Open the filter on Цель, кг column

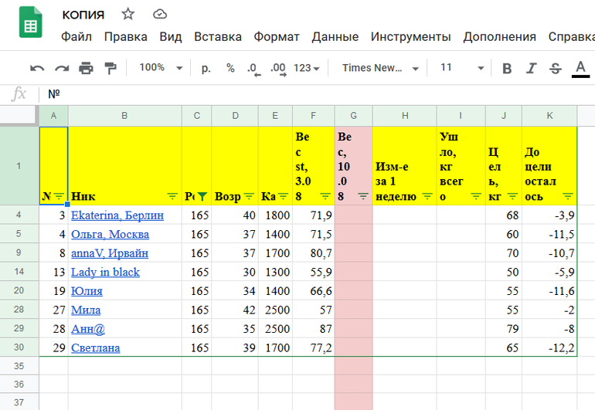click(512, 196)
